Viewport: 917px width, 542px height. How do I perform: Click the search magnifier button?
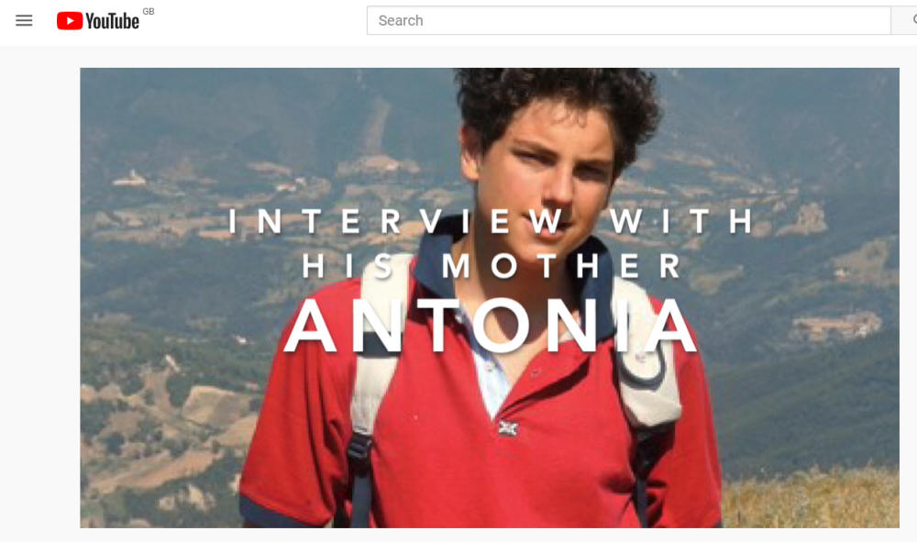pos(904,20)
